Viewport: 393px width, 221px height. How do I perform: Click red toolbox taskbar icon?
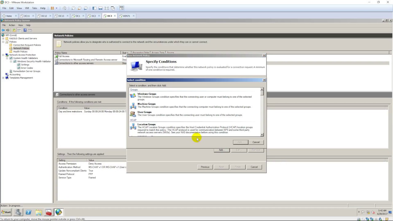coord(49,212)
